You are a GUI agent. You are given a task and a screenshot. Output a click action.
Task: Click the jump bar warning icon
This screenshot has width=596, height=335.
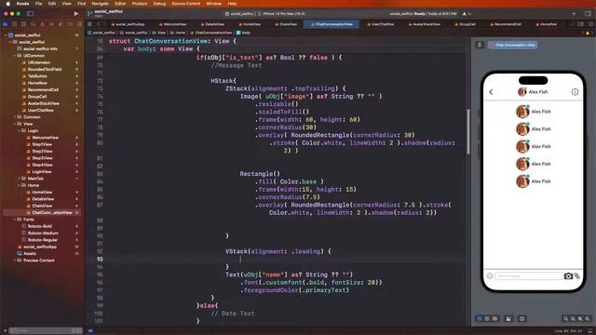[x=588, y=33]
